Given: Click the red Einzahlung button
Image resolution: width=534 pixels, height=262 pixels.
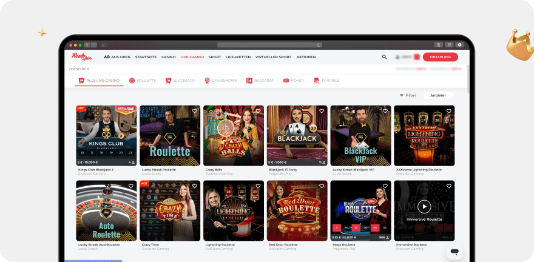Looking at the screenshot, I should [440, 57].
